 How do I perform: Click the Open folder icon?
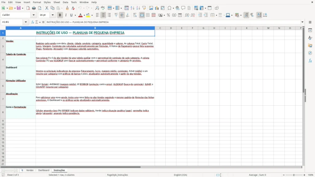(x=11, y=8)
